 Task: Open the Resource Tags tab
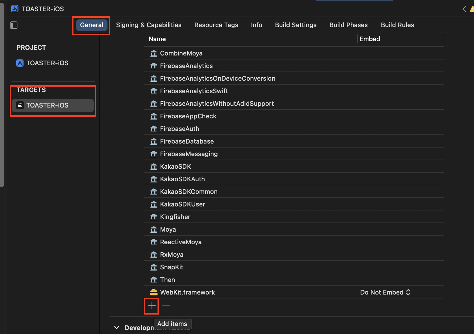216,25
